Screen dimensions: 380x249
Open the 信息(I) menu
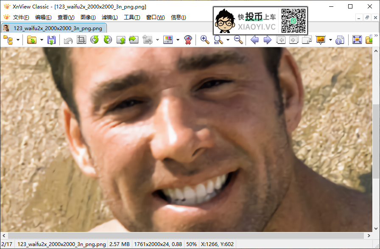click(x=178, y=17)
